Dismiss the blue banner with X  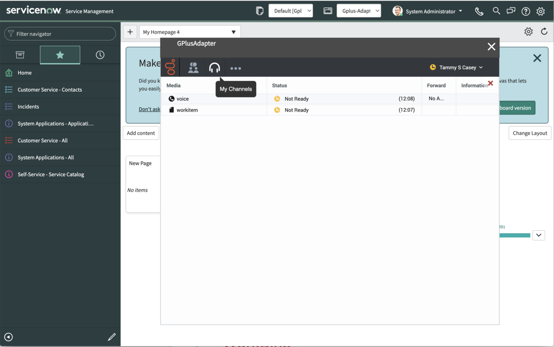537,58
